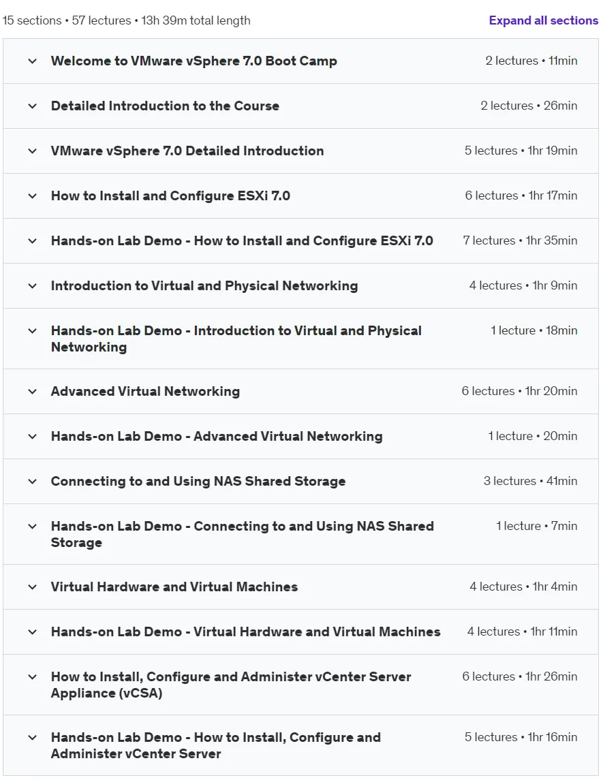Click chevron beside Detailed Introduction to the Course
603x780 pixels.
coord(32,106)
